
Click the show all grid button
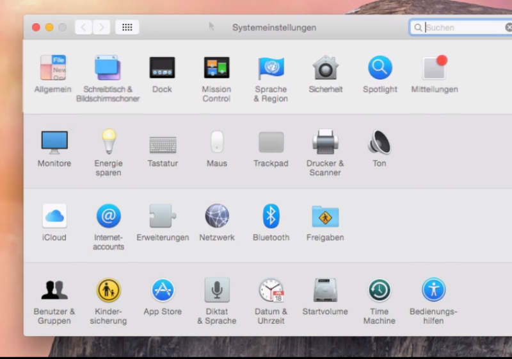[127, 28]
